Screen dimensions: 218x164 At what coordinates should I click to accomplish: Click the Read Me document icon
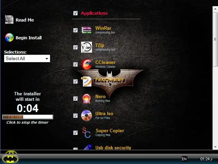pyautogui.click(x=9, y=19)
